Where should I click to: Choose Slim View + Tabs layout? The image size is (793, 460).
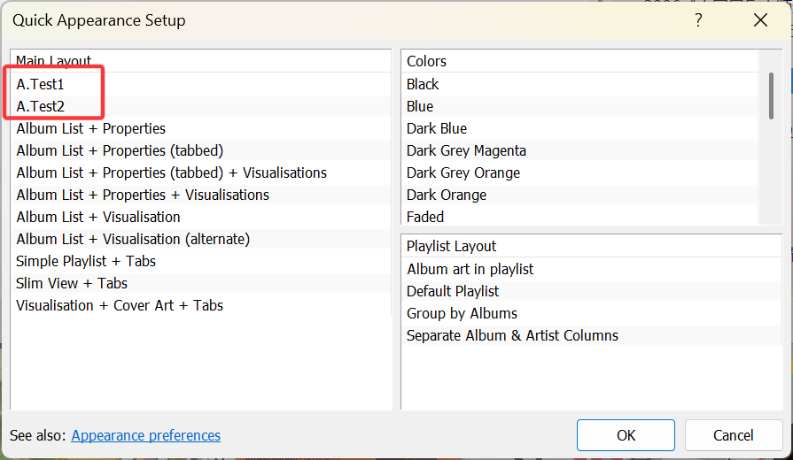(72, 283)
